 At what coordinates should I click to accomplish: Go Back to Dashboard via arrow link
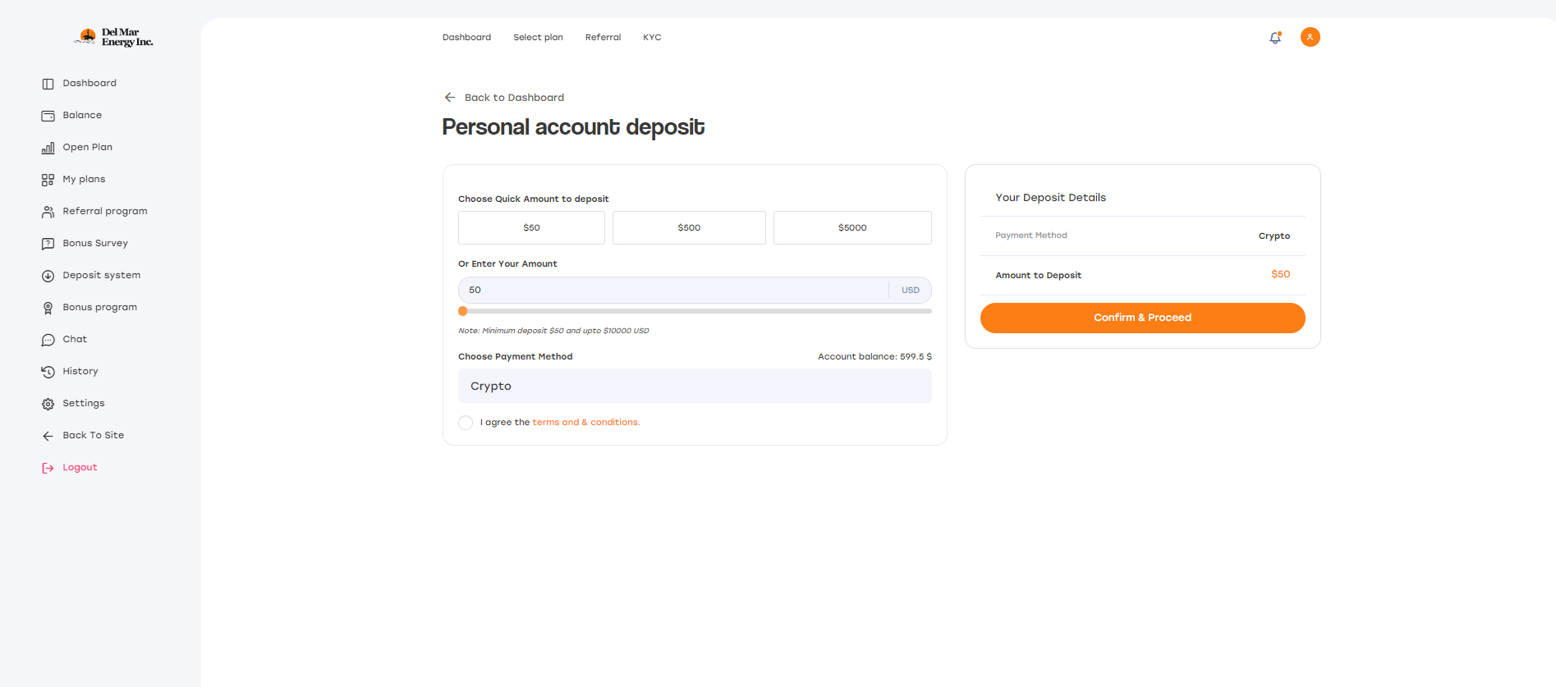tap(504, 98)
